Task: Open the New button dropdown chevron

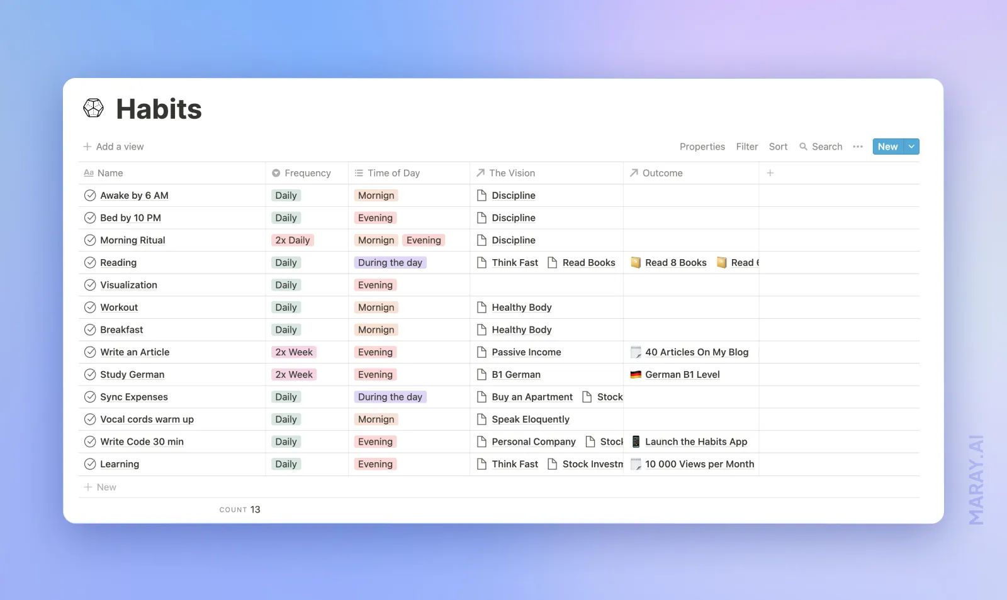Action: [x=911, y=146]
